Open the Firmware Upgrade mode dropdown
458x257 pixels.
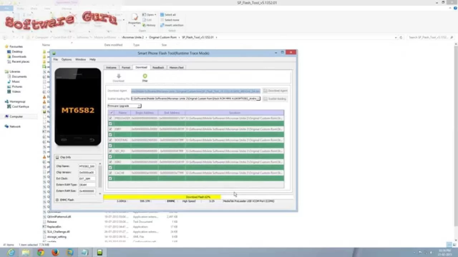pyautogui.click(x=125, y=106)
